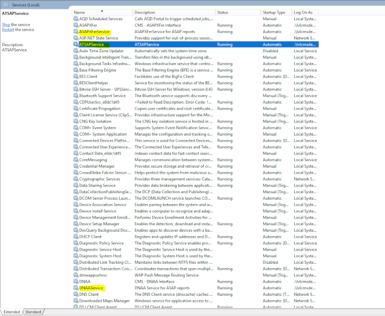Click the gear icon of Cryptographic Services
This screenshot has height=316, width=385.
tap(76, 179)
